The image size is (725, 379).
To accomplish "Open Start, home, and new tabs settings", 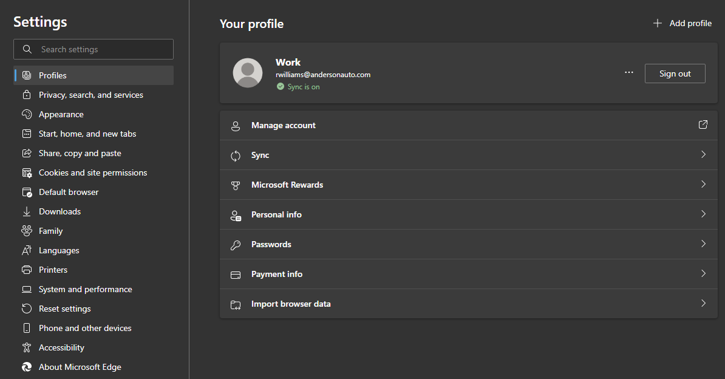I will [x=94, y=133].
